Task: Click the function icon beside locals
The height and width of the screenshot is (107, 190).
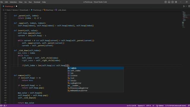Action: coord(69,81)
